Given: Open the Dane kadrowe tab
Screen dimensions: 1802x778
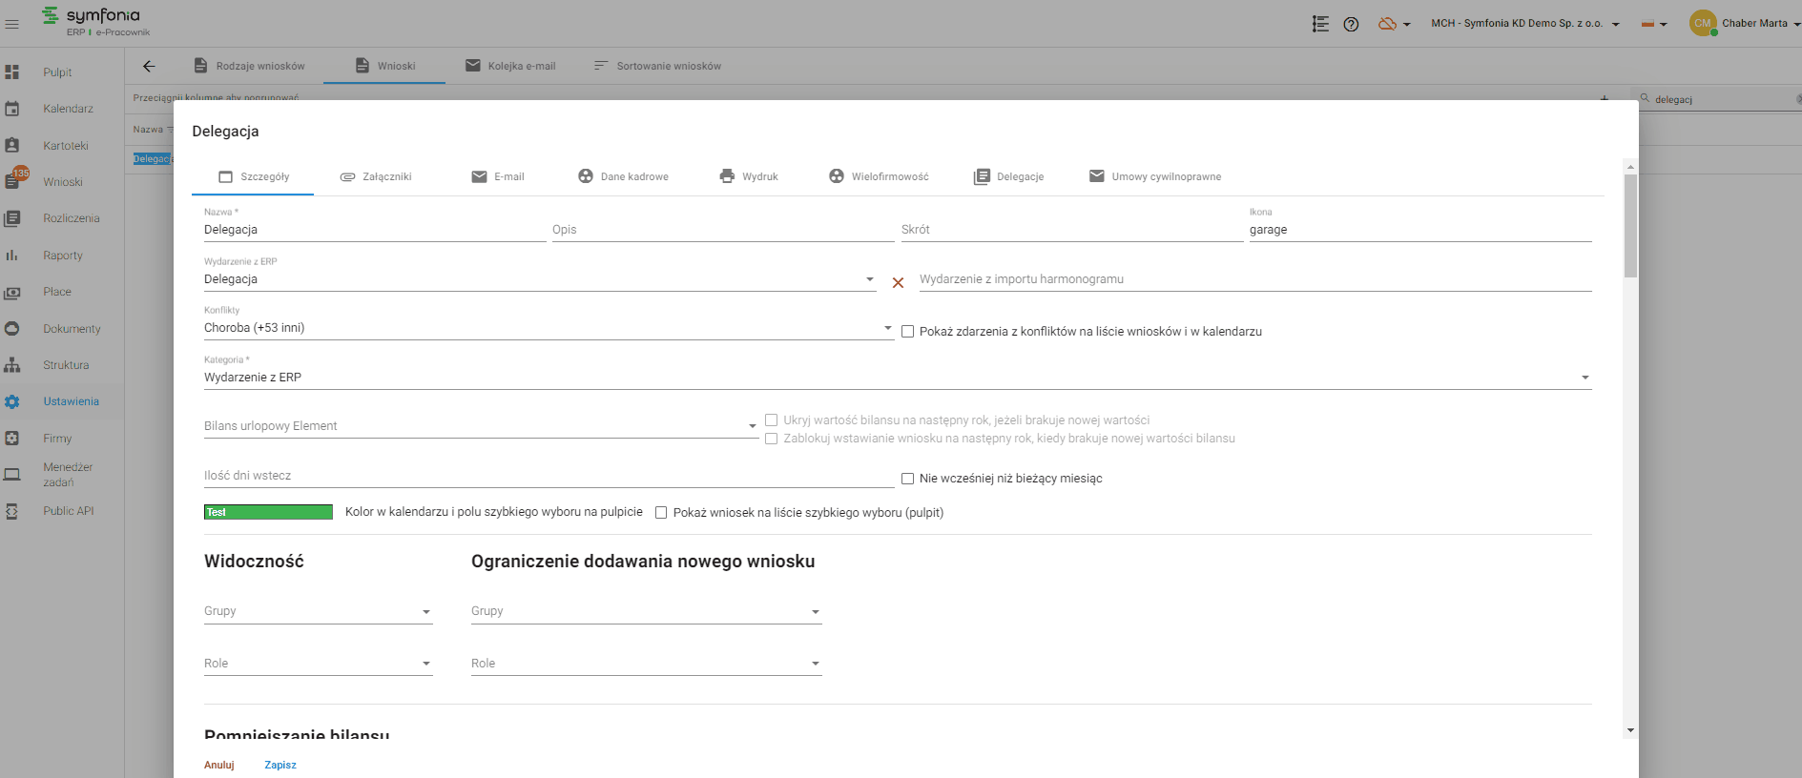Looking at the screenshot, I should click(x=623, y=176).
